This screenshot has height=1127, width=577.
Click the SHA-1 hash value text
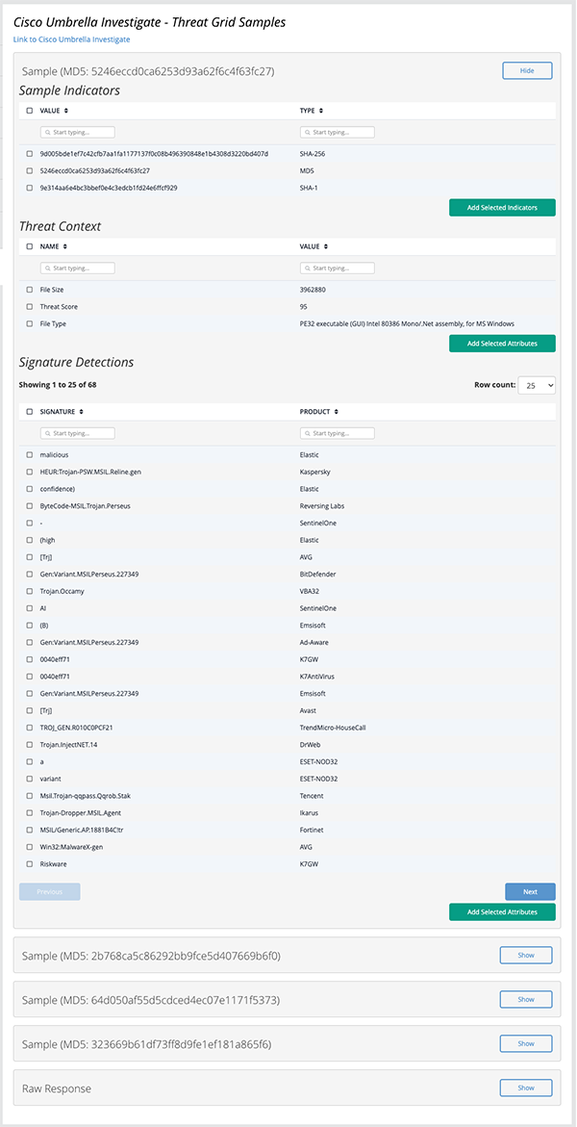point(109,189)
